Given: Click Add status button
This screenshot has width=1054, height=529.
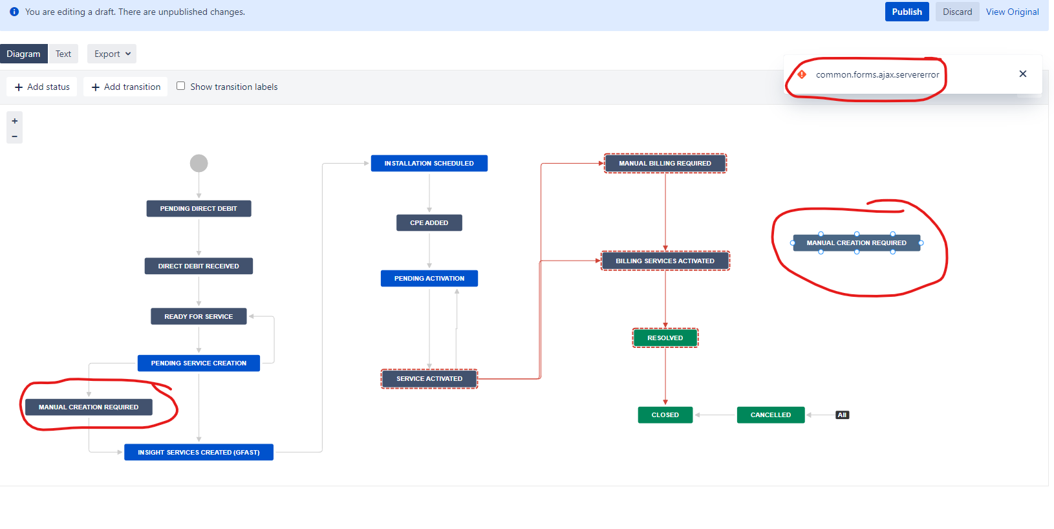Looking at the screenshot, I should [x=42, y=87].
